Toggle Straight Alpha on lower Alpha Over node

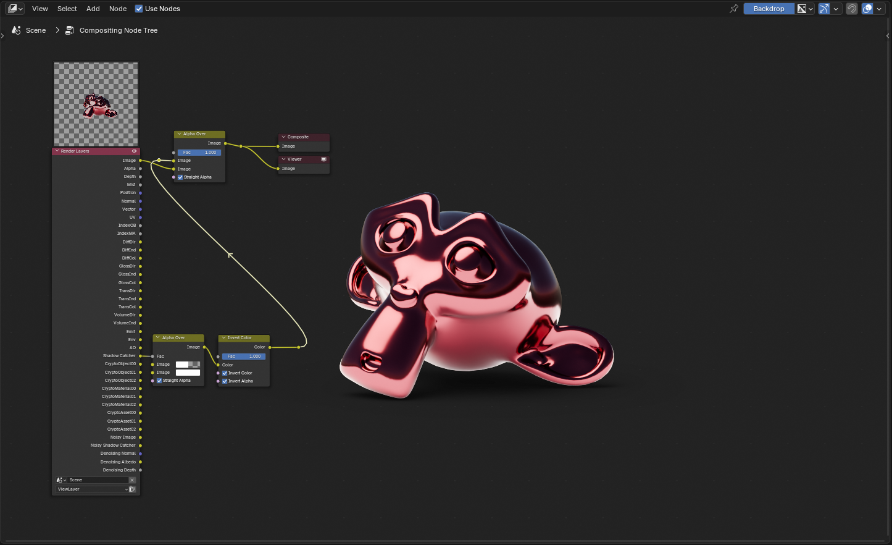159,381
